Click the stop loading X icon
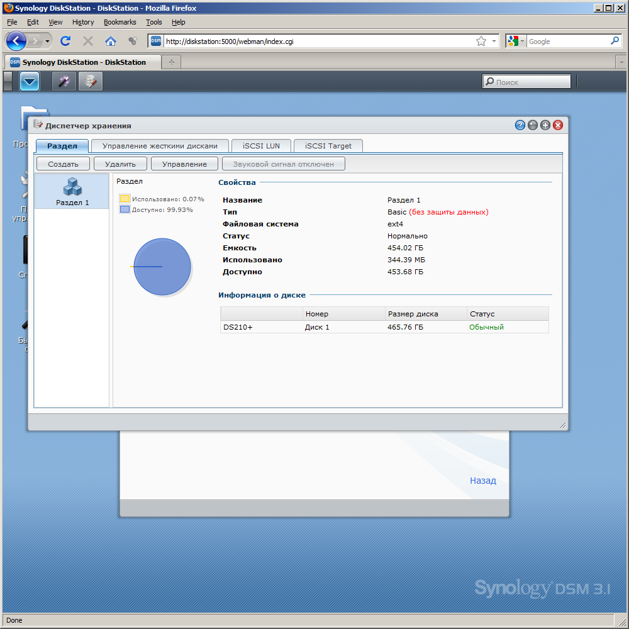 (x=88, y=41)
